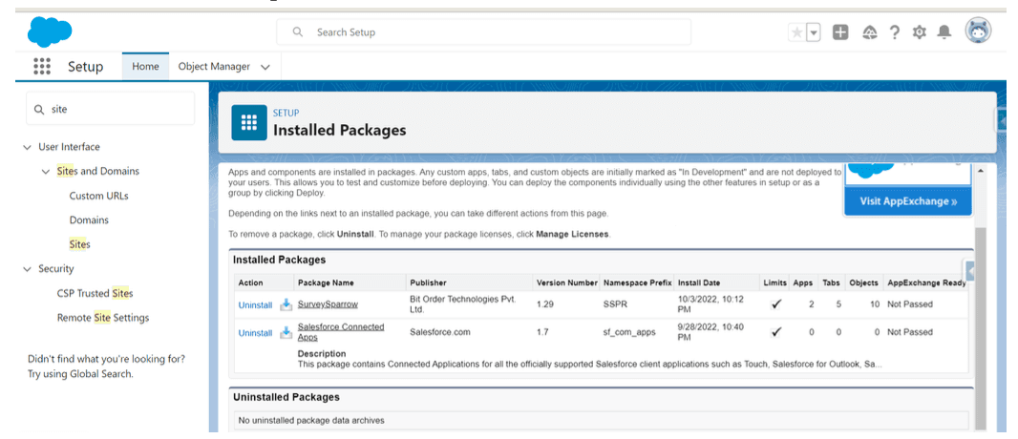Open the Object Manager tab dropdown chevron
Image resolution: width=1018 pixels, height=439 pixels.
coord(265,67)
